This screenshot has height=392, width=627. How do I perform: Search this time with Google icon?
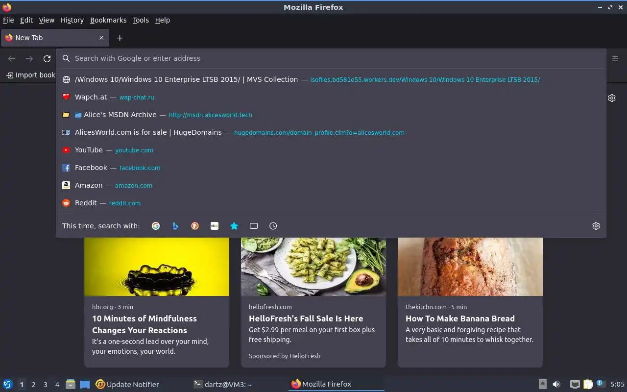(x=156, y=226)
